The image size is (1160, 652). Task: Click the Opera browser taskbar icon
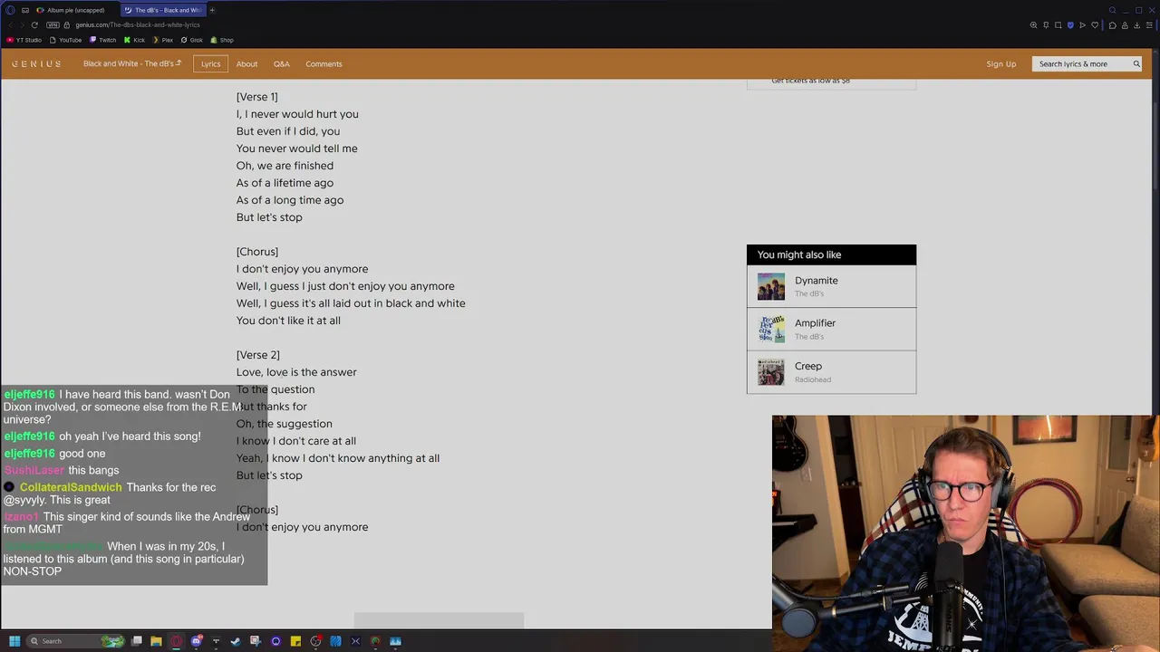coord(176,641)
